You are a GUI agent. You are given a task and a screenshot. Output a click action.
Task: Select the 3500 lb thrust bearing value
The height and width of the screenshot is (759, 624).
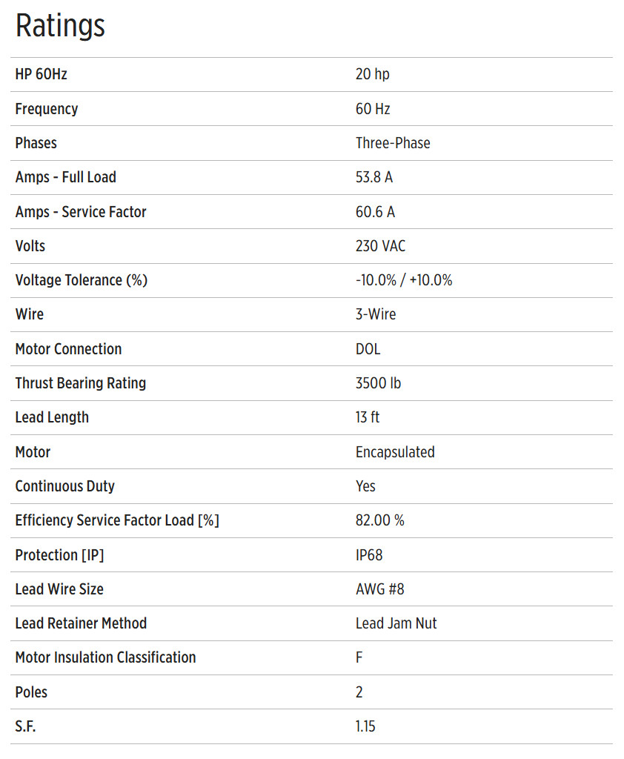(378, 383)
